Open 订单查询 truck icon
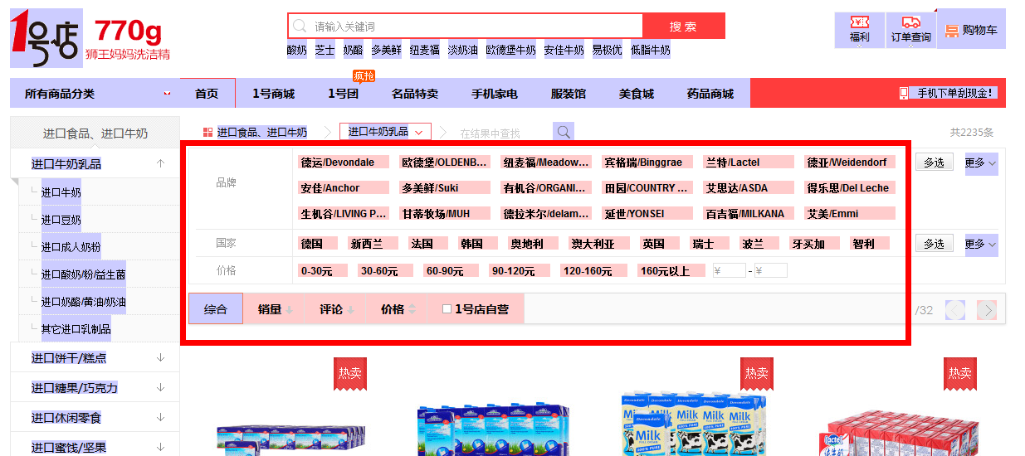 tap(910, 22)
